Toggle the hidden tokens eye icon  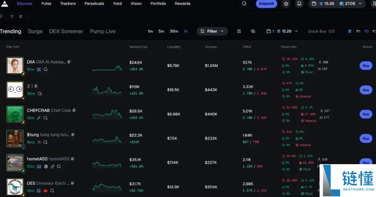tap(253, 31)
